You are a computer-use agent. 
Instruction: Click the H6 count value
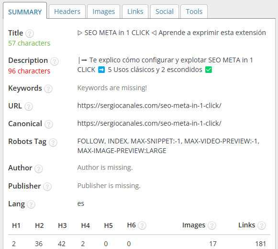point(129,244)
